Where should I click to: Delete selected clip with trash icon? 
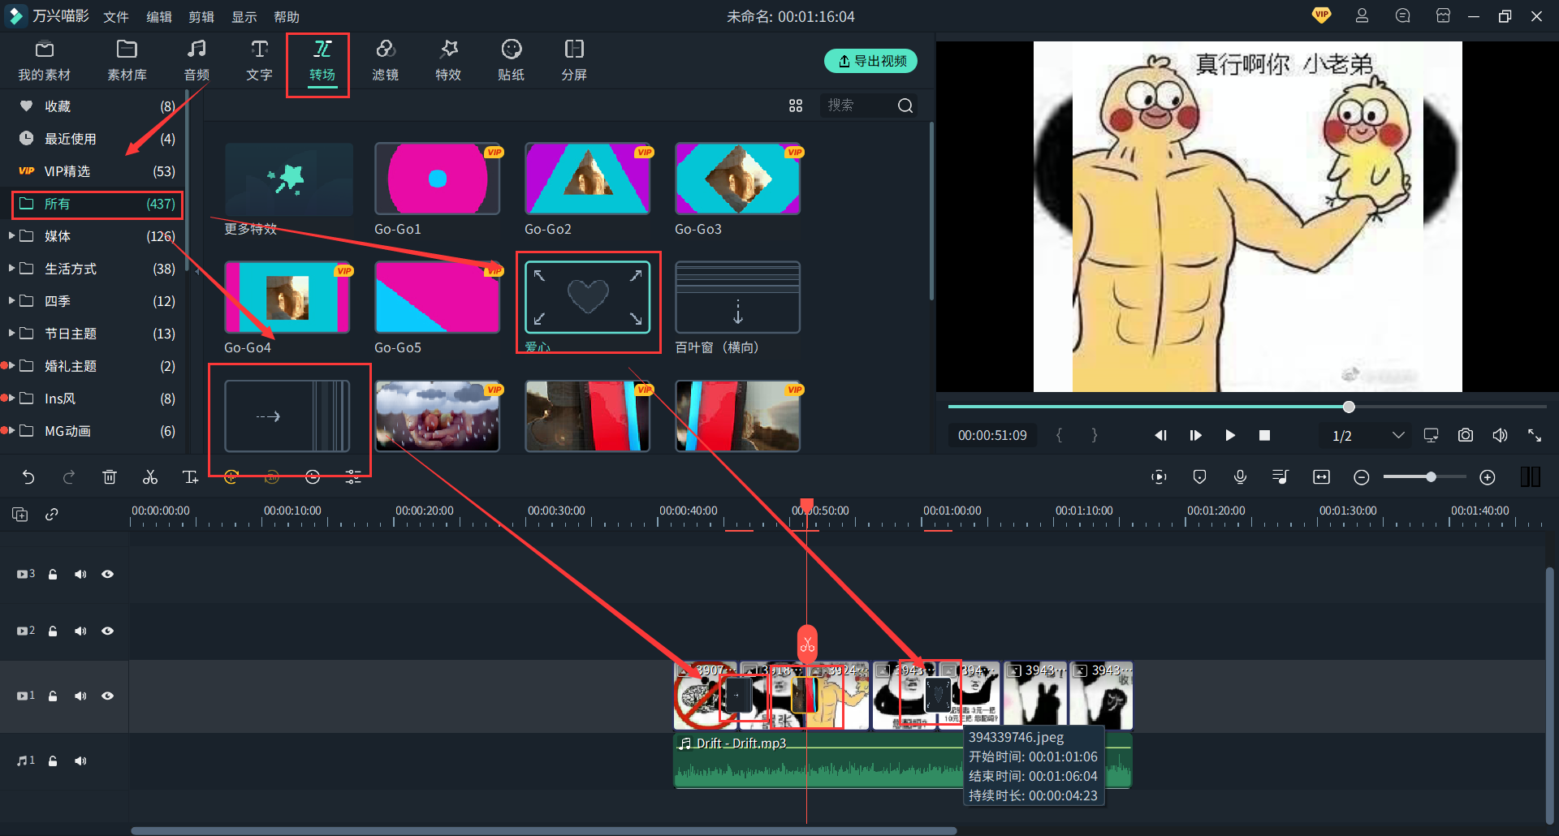pos(110,477)
